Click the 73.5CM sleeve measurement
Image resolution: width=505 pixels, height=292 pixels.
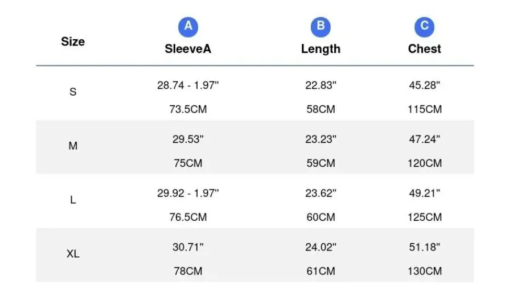(188, 109)
